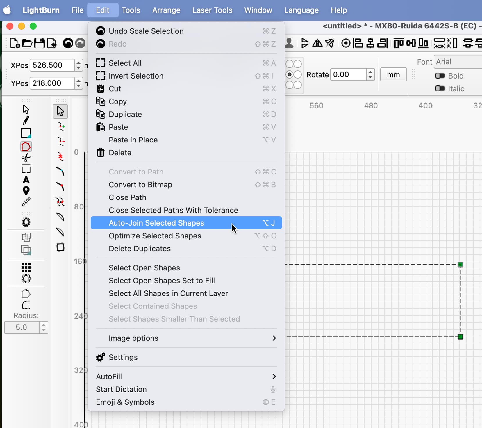This screenshot has height=428, width=482.
Task: Select the Rectangle tool
Action: [26, 133]
